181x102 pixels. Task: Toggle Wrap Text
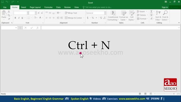click(x=71, y=13)
